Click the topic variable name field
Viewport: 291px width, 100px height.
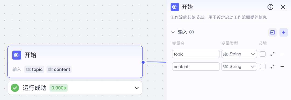(x=196, y=54)
